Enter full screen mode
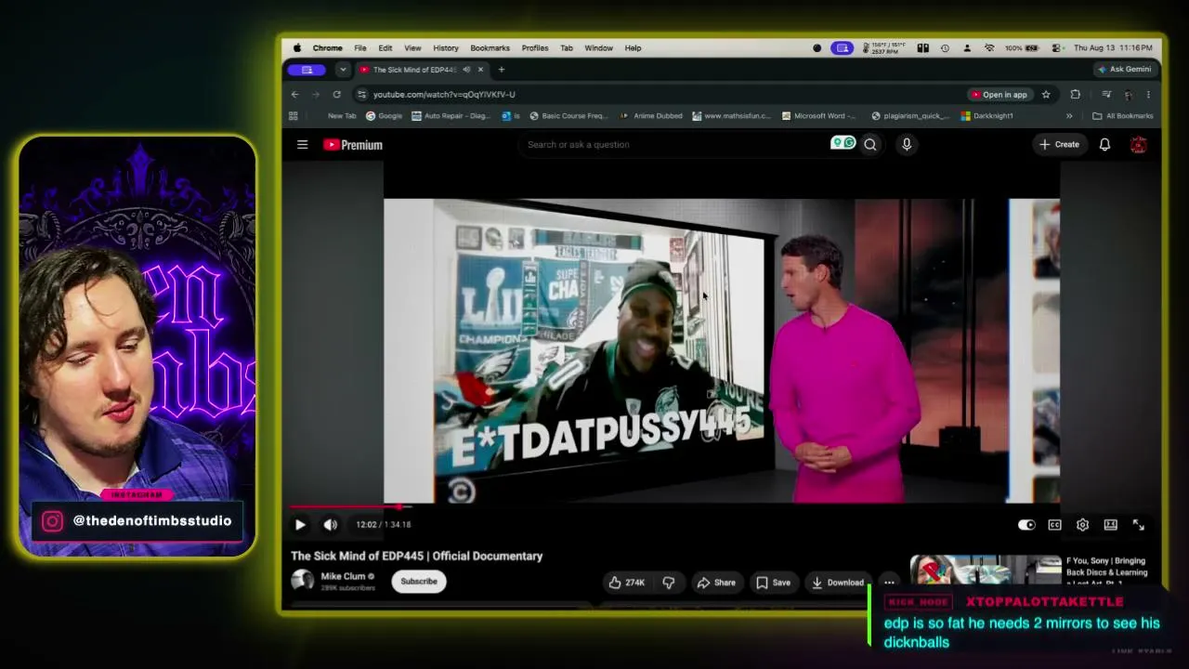Image resolution: width=1189 pixels, height=669 pixels. (x=1138, y=525)
